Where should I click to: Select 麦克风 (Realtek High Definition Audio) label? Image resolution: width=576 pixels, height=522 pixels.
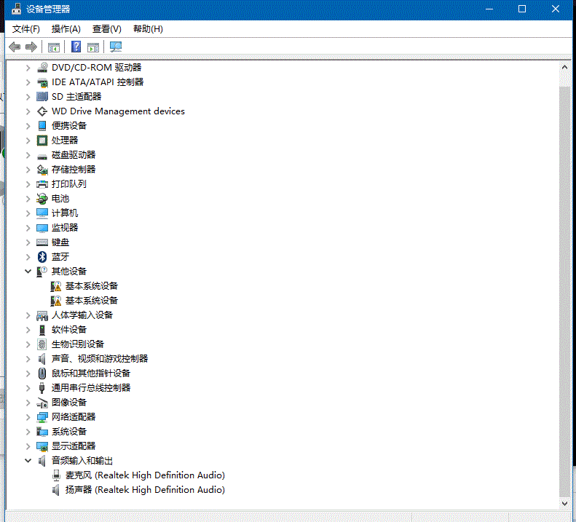click(x=145, y=475)
